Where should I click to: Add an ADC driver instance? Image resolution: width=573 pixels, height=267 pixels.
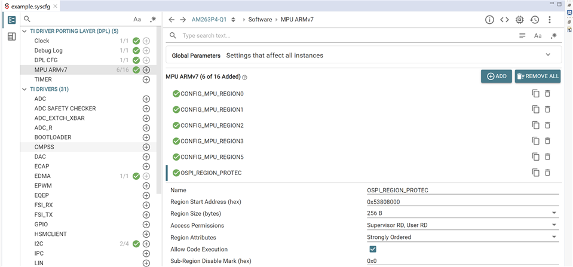click(x=146, y=99)
